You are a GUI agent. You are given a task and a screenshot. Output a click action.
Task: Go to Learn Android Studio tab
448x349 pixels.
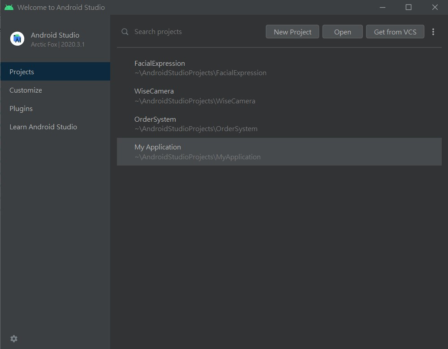[55, 127]
